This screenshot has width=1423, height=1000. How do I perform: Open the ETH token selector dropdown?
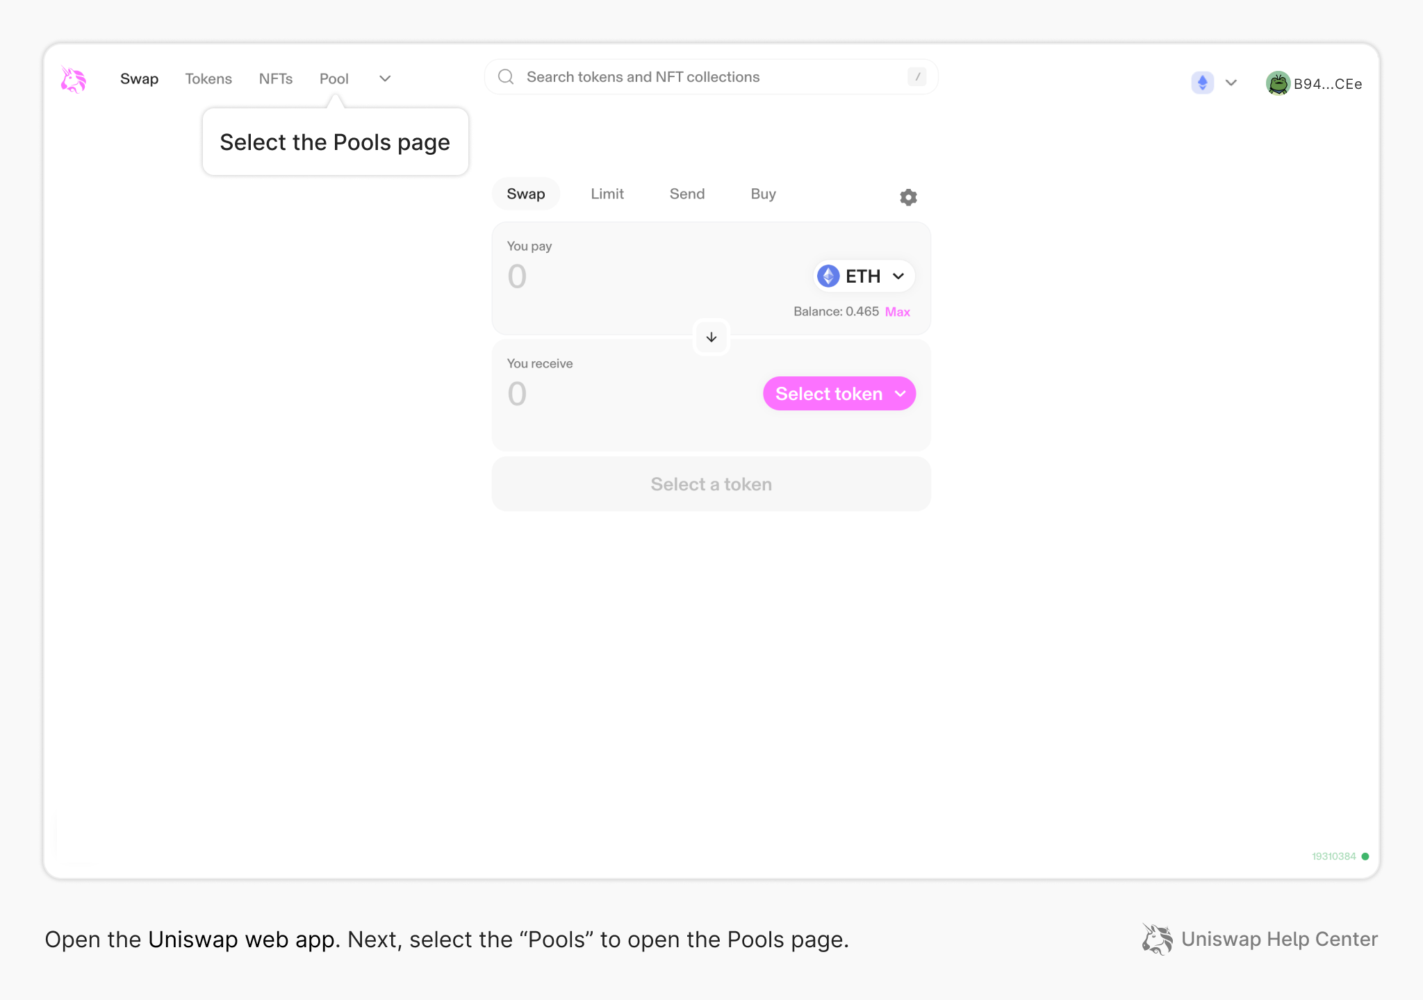click(863, 276)
